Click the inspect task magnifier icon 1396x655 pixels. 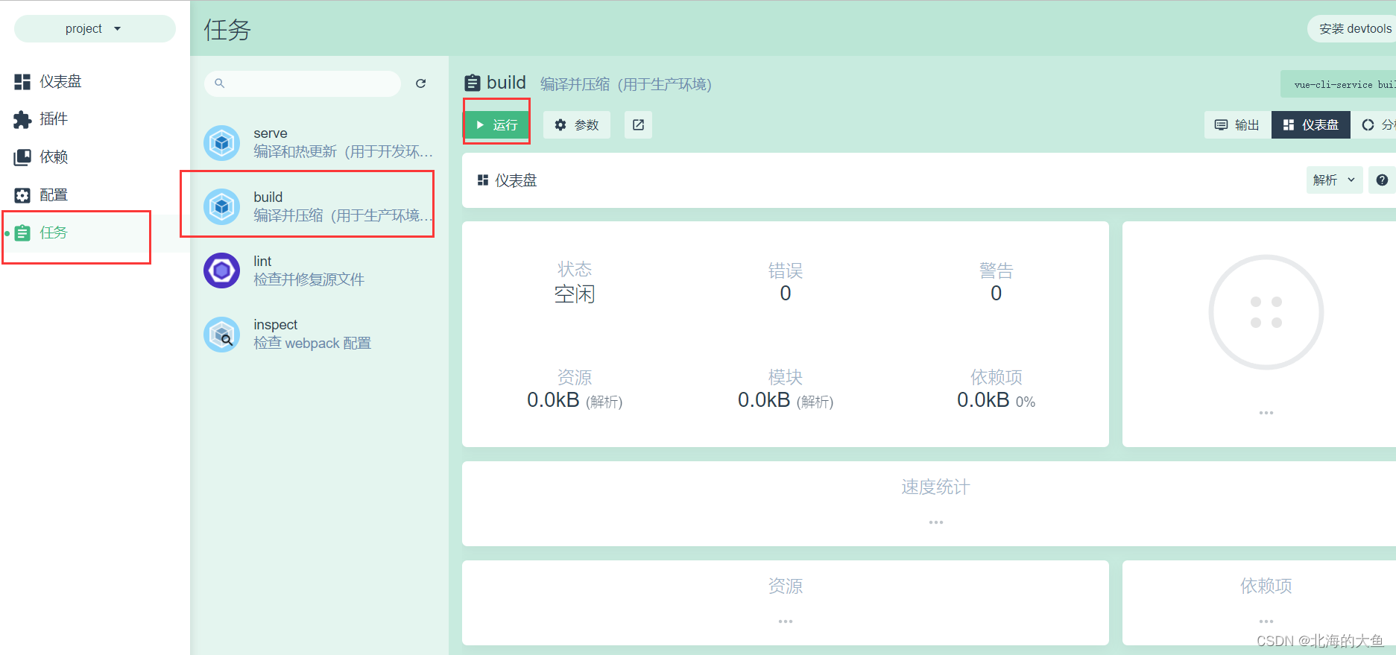(x=222, y=335)
